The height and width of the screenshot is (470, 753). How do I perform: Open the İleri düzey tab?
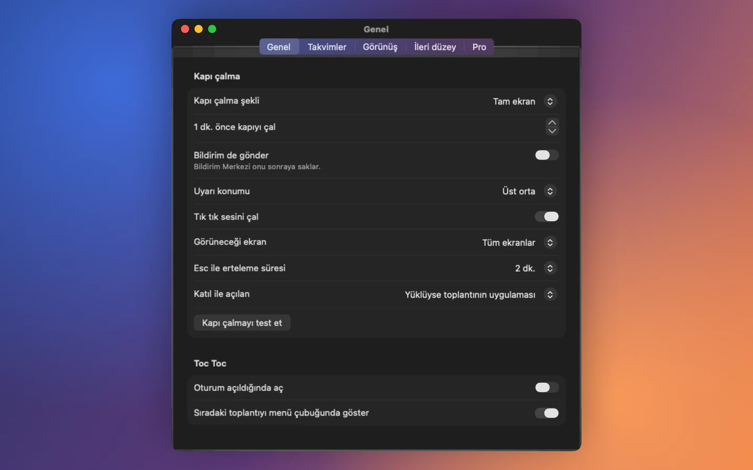[x=435, y=47]
